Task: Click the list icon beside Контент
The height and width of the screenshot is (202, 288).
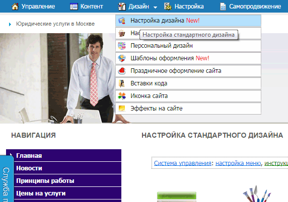Action: [x=74, y=7]
